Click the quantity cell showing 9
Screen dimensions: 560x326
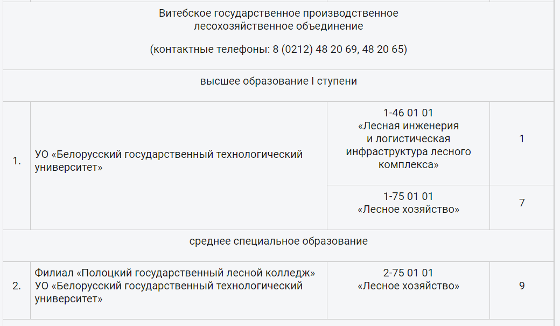pyautogui.click(x=521, y=290)
